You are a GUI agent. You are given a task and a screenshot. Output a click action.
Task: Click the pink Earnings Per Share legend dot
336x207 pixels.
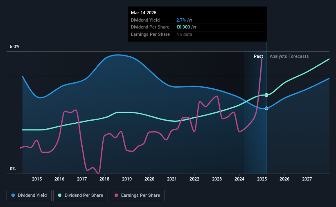pos(116,195)
